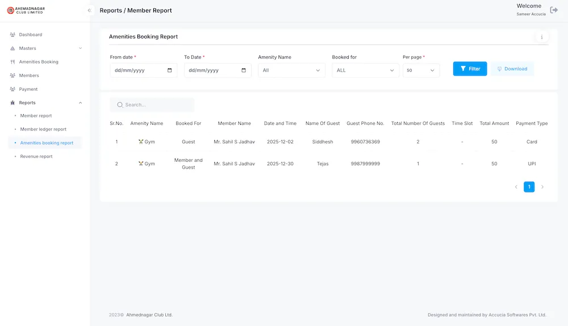Click the Time Slot column header
Image resolution: width=568 pixels, height=326 pixels.
(462, 123)
